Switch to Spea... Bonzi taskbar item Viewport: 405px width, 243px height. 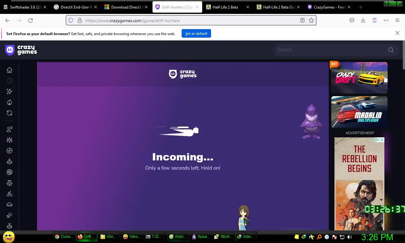click(201, 236)
